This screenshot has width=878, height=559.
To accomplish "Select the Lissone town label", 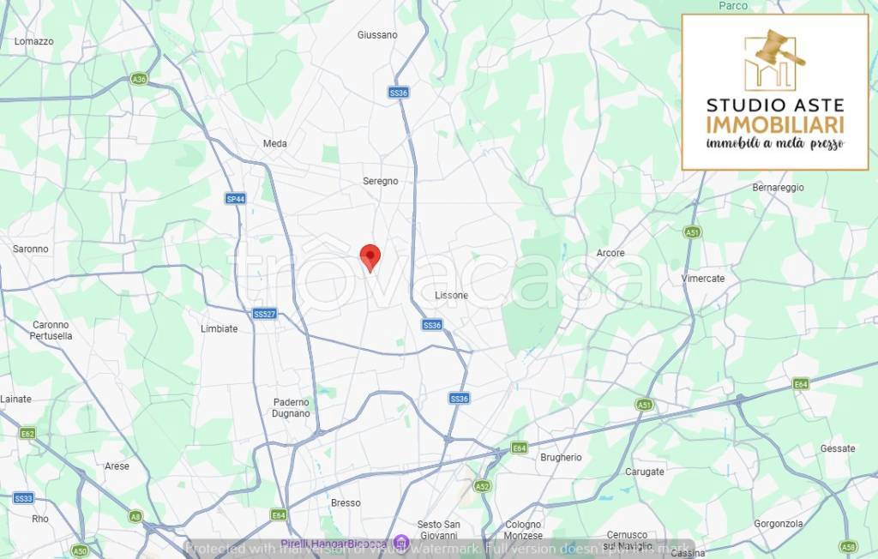I will click(x=451, y=295).
